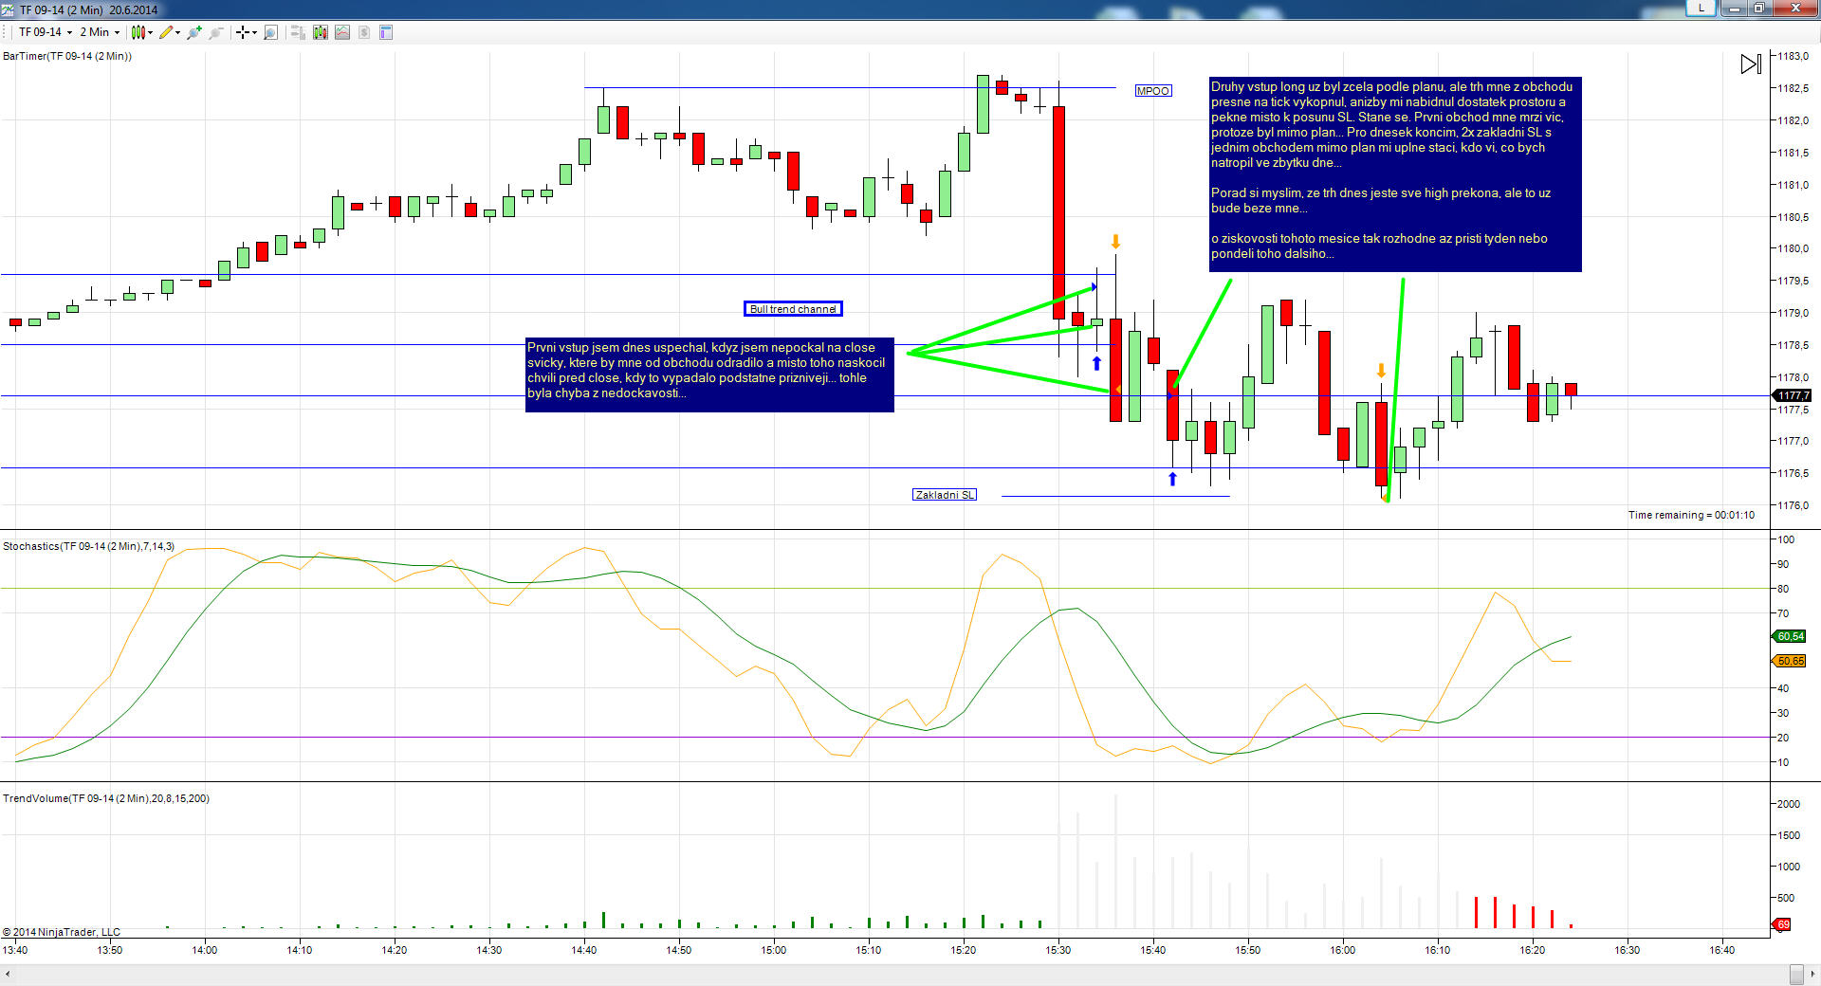Open the candlestick chart style tool
The width and height of the screenshot is (1821, 986).
[138, 32]
